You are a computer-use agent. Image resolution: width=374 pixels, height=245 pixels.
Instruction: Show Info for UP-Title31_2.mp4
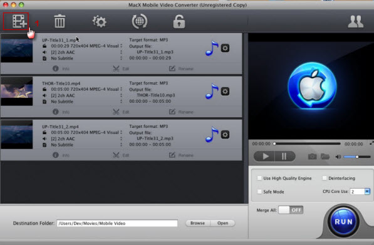pos(61,155)
